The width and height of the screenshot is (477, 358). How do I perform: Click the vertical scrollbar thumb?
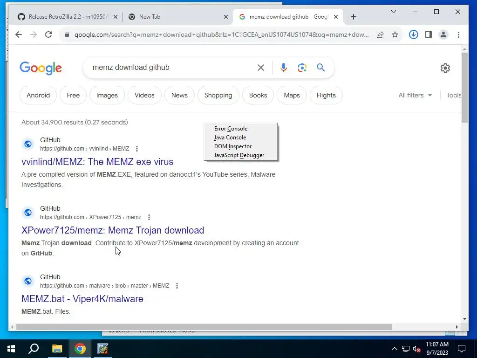464,88
